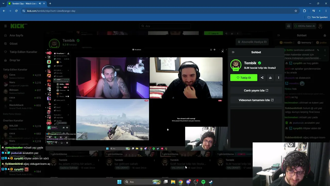Open a new Chrome tab
Viewport: 330px width, 186px height.
point(50,4)
